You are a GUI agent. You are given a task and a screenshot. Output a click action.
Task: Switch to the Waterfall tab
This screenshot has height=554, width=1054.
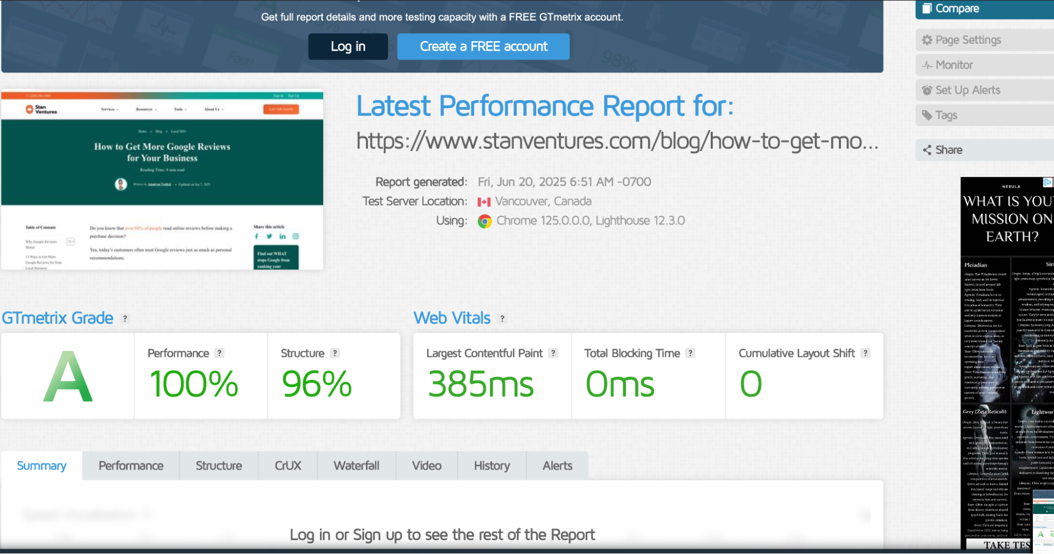click(x=356, y=466)
